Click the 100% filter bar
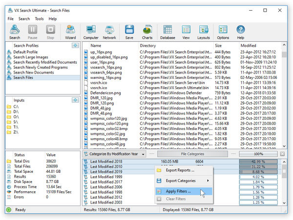Viewport: 293px width, 220px height. click(x=258, y=154)
